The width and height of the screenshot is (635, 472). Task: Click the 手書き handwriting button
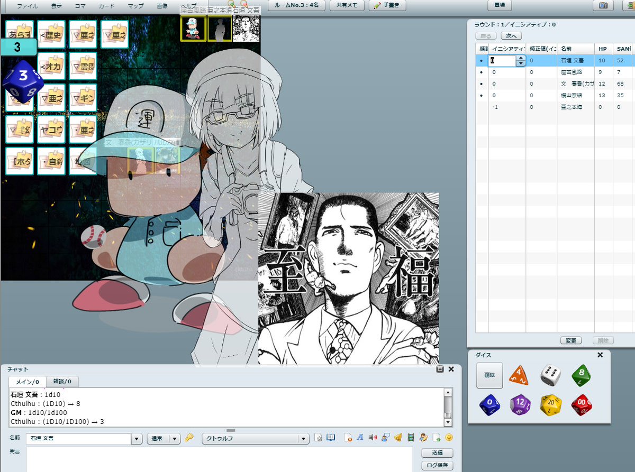387,5
